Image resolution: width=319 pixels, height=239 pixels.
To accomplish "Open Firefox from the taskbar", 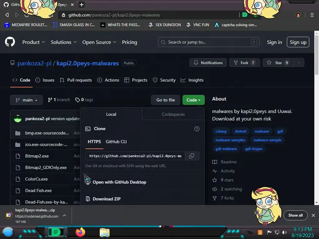I will click(x=80, y=232).
